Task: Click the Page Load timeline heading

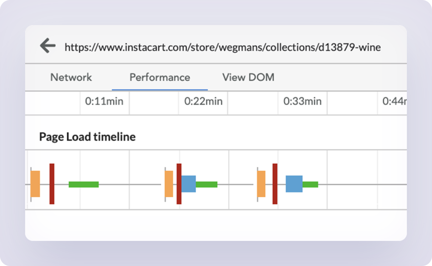Action: (87, 137)
